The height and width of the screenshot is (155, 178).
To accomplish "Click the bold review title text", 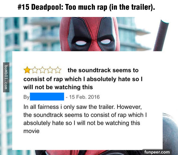I will [x=83, y=79].
